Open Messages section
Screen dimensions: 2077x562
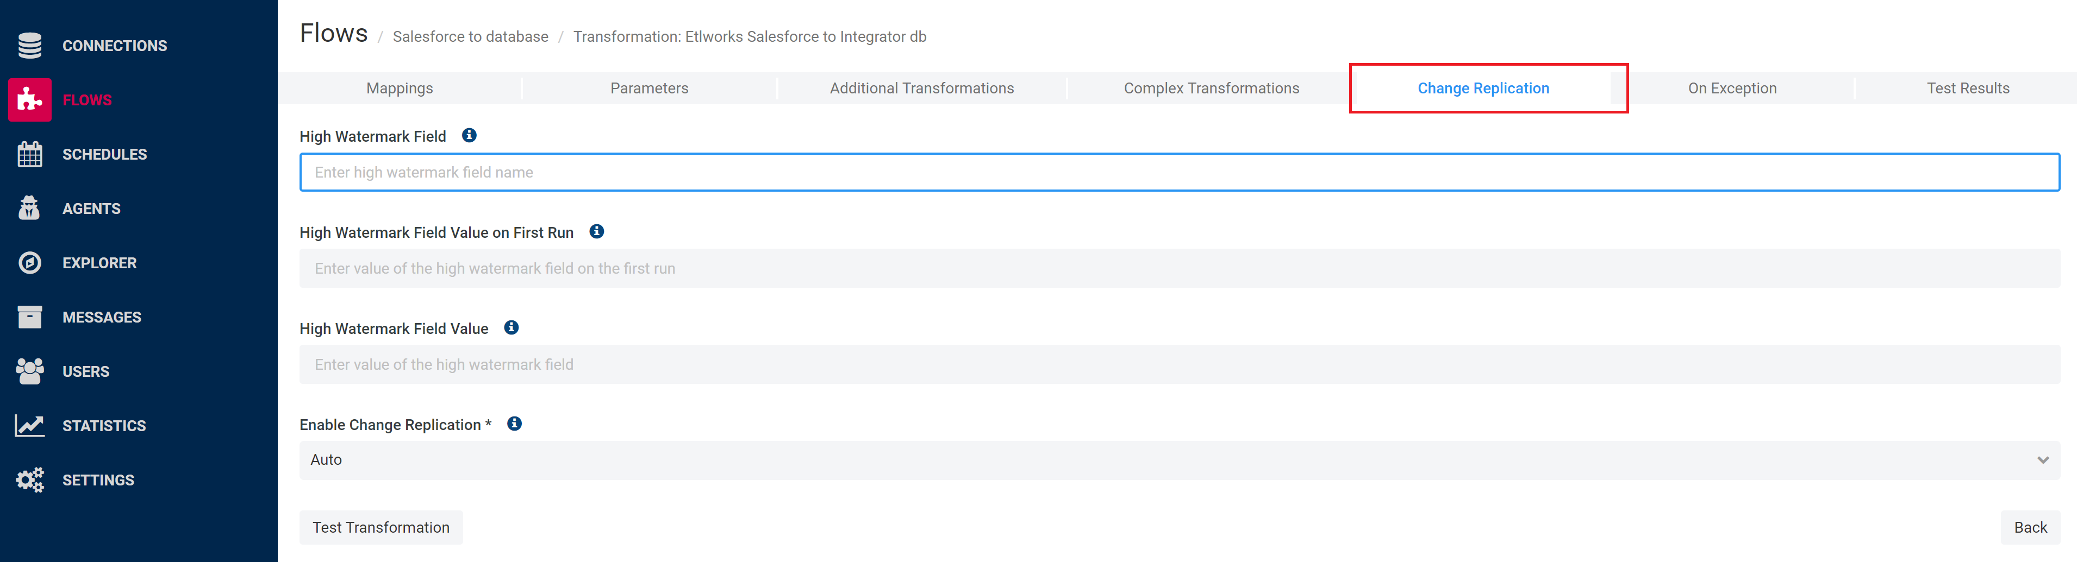click(x=102, y=317)
